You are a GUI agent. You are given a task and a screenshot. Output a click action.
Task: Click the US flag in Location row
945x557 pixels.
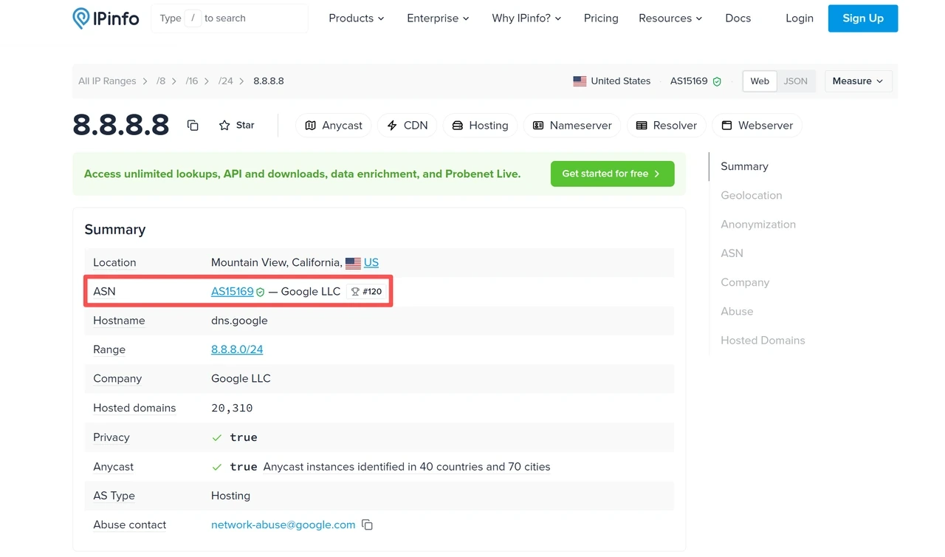point(353,263)
